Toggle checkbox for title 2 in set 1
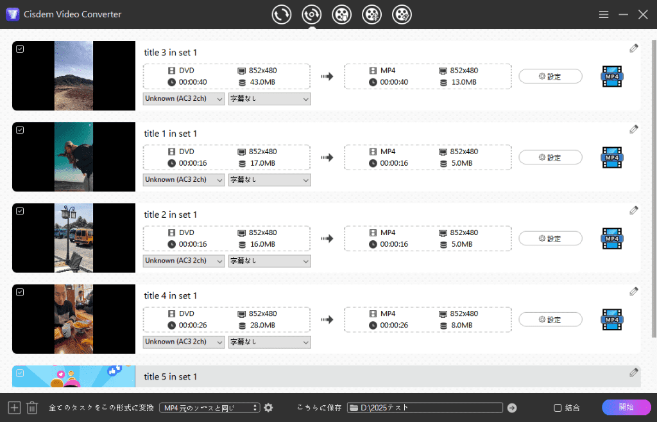This screenshot has height=422, width=657. (20, 211)
